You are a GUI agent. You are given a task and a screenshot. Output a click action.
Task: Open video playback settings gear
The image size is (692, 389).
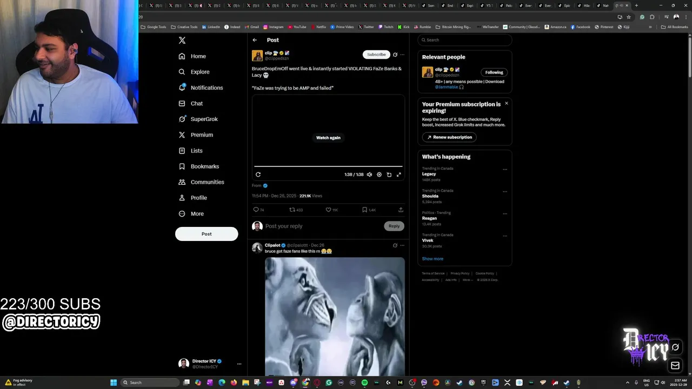click(x=379, y=175)
